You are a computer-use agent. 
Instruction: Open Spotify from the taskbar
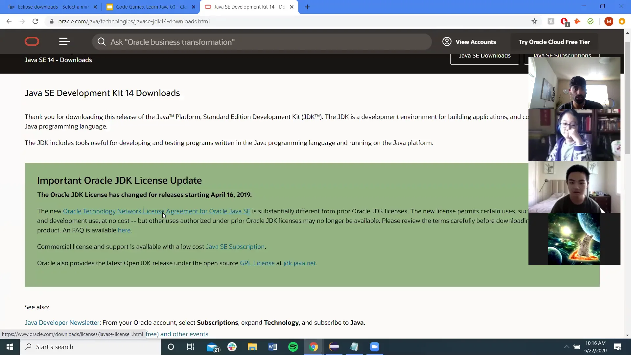coord(293,347)
